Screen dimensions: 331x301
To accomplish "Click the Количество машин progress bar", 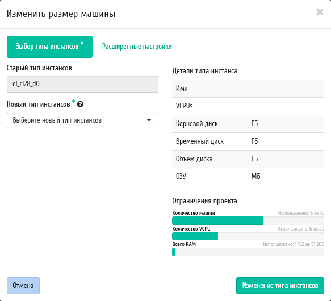I will (248, 221).
